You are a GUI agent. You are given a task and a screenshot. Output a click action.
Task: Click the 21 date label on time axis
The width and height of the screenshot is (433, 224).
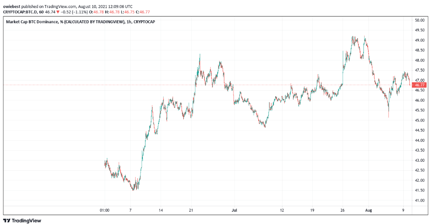(x=191, y=210)
